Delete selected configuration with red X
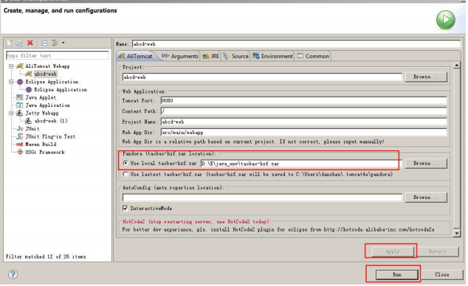 click(x=30, y=43)
